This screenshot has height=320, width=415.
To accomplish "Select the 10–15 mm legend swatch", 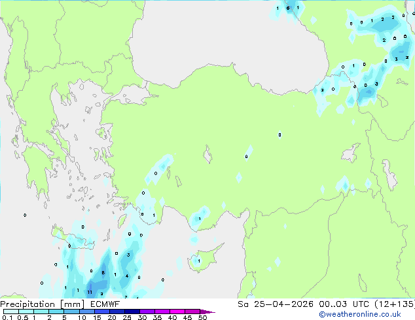I will tap(86, 312).
